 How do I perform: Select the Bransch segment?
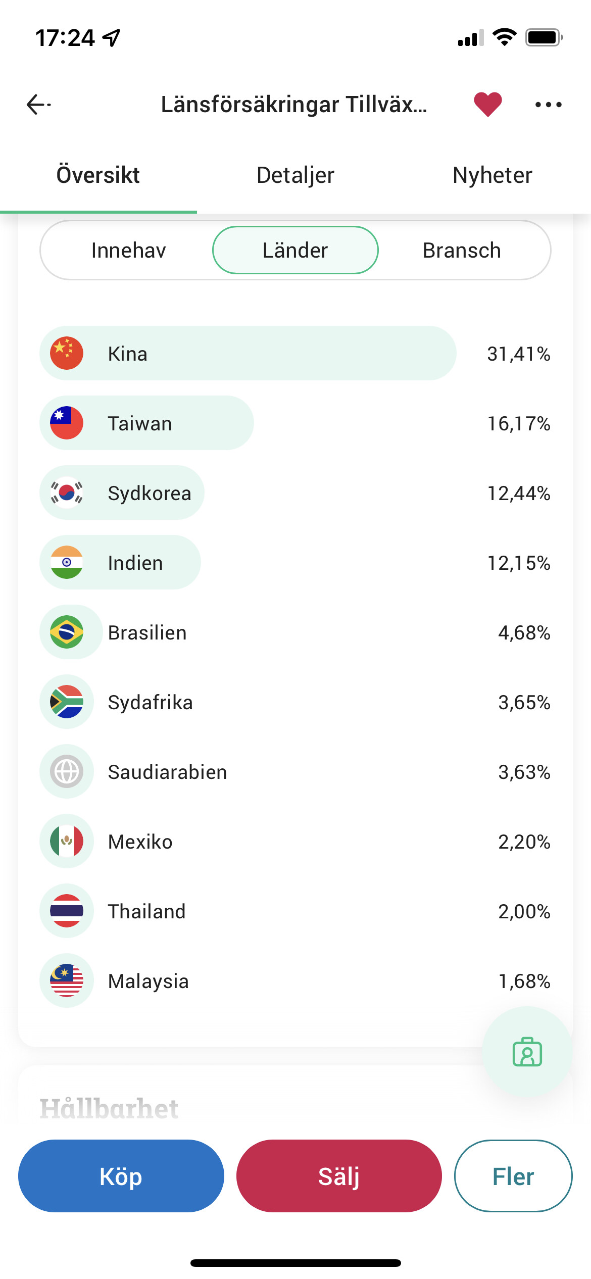[x=462, y=250]
